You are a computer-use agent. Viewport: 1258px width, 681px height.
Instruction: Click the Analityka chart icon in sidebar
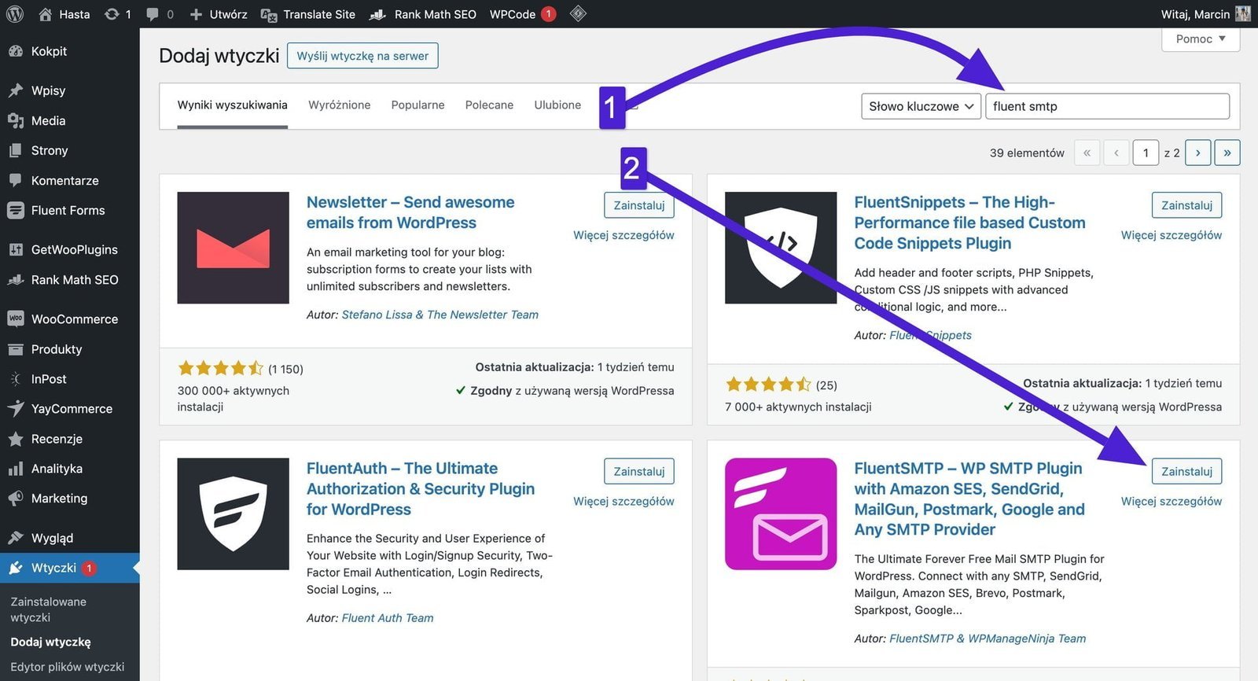click(x=15, y=469)
